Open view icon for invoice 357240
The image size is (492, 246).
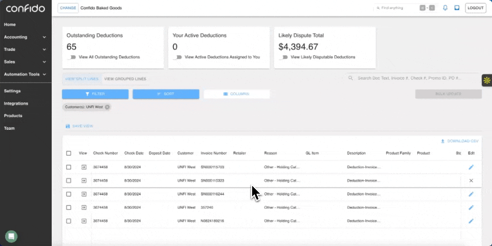pos(84,208)
